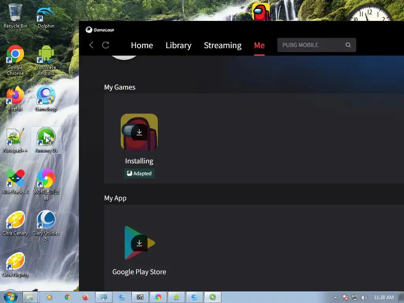Select the Dolphin desktop shortcut
Screen dimensions: 404x303
click(46, 17)
